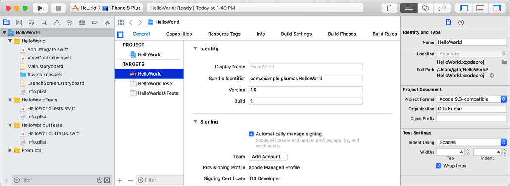Switch to the Build Settings tab
Screen dimensions: 510x186
coord(296,34)
